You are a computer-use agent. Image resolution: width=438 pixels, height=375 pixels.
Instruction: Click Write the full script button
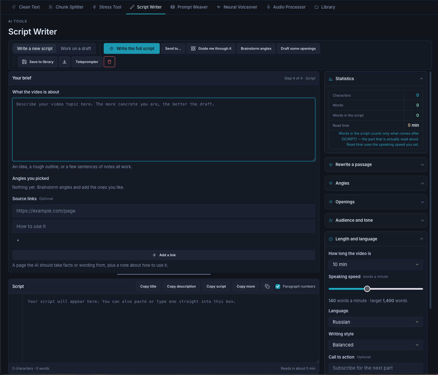tap(132, 48)
